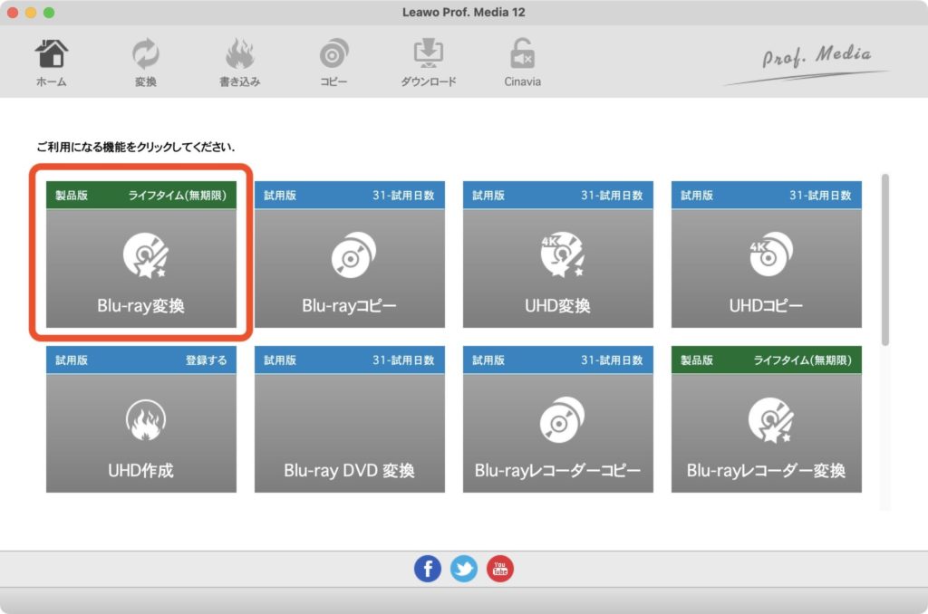Open the Facebook icon at the bottom
Viewport: 928px width, 614px height.
(x=427, y=569)
